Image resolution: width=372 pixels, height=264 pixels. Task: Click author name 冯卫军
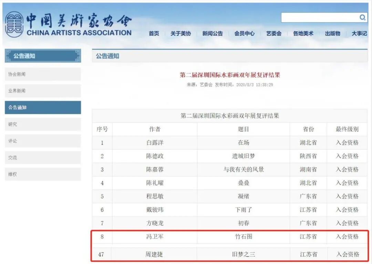click(x=155, y=236)
